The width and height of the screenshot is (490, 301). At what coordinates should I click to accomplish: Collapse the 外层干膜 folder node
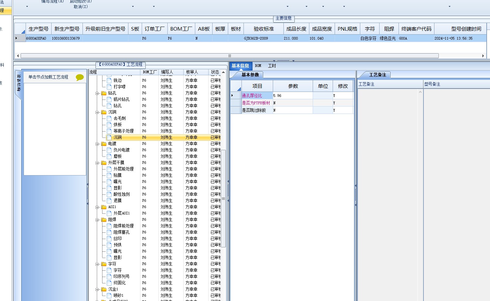97,163
